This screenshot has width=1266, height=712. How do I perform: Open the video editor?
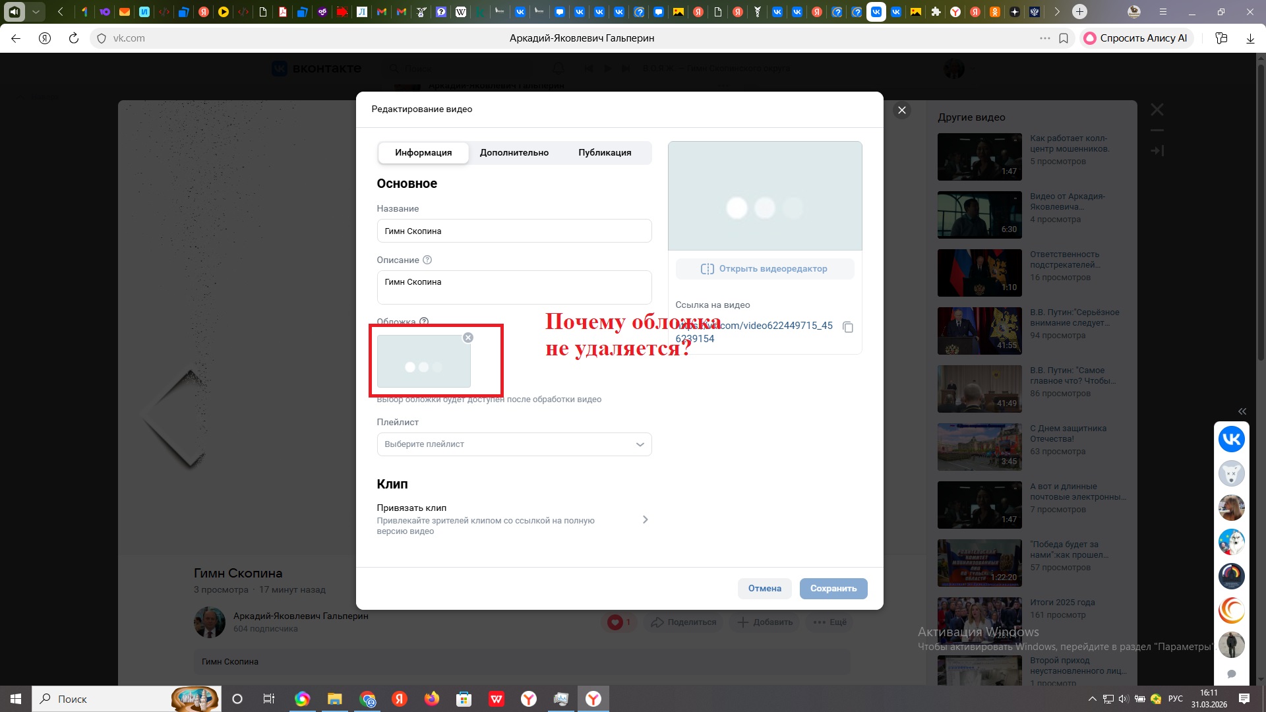pyautogui.click(x=764, y=269)
